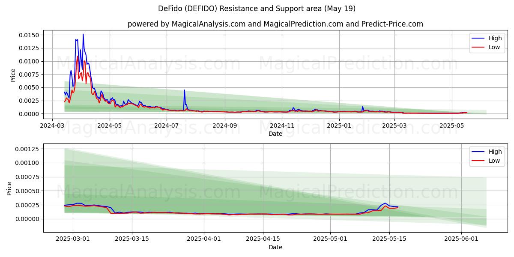Click the 2024-05 x-axis label
Screen dimensions: 514x257
point(110,126)
